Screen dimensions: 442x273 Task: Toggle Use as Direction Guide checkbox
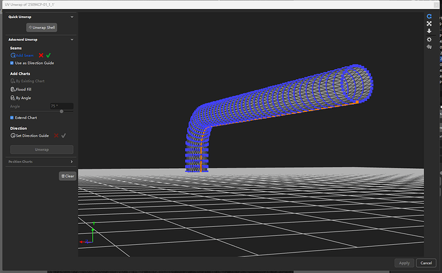12,63
